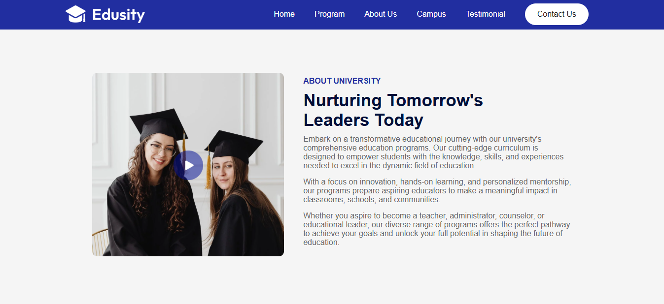Open the Home navigation item
This screenshot has width=664, height=304.
pos(284,14)
